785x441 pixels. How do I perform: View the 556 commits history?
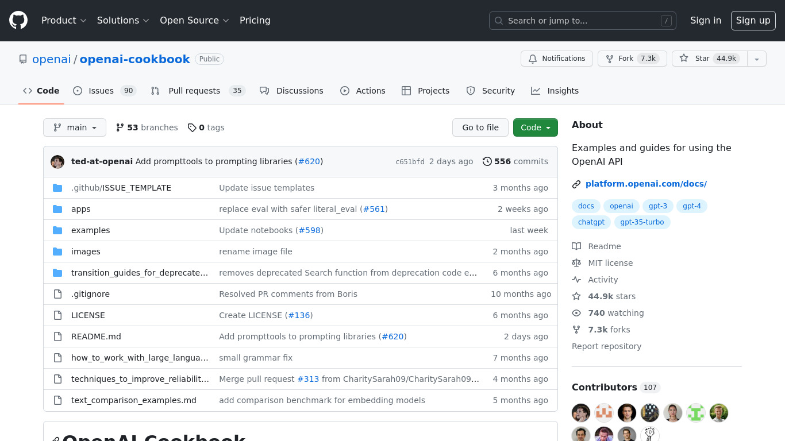click(515, 161)
